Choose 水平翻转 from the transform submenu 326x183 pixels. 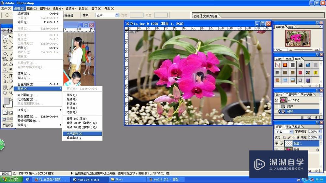(82, 134)
